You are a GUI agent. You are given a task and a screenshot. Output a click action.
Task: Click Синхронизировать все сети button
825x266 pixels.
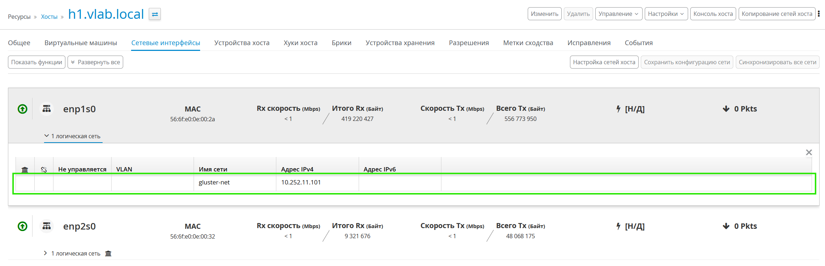(778, 62)
